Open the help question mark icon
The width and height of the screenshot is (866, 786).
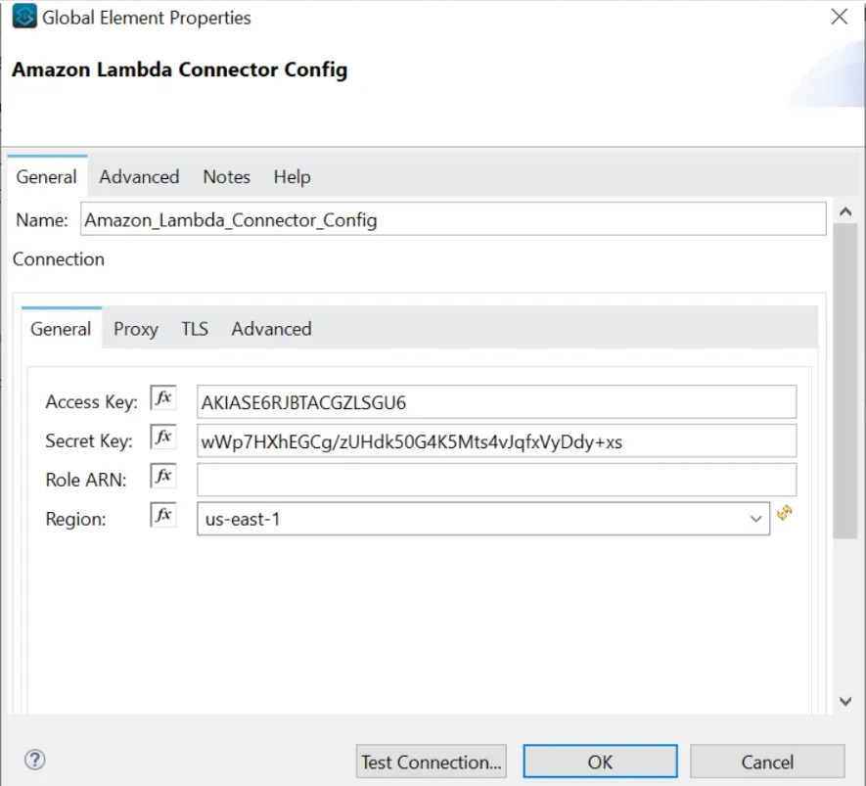(x=35, y=760)
